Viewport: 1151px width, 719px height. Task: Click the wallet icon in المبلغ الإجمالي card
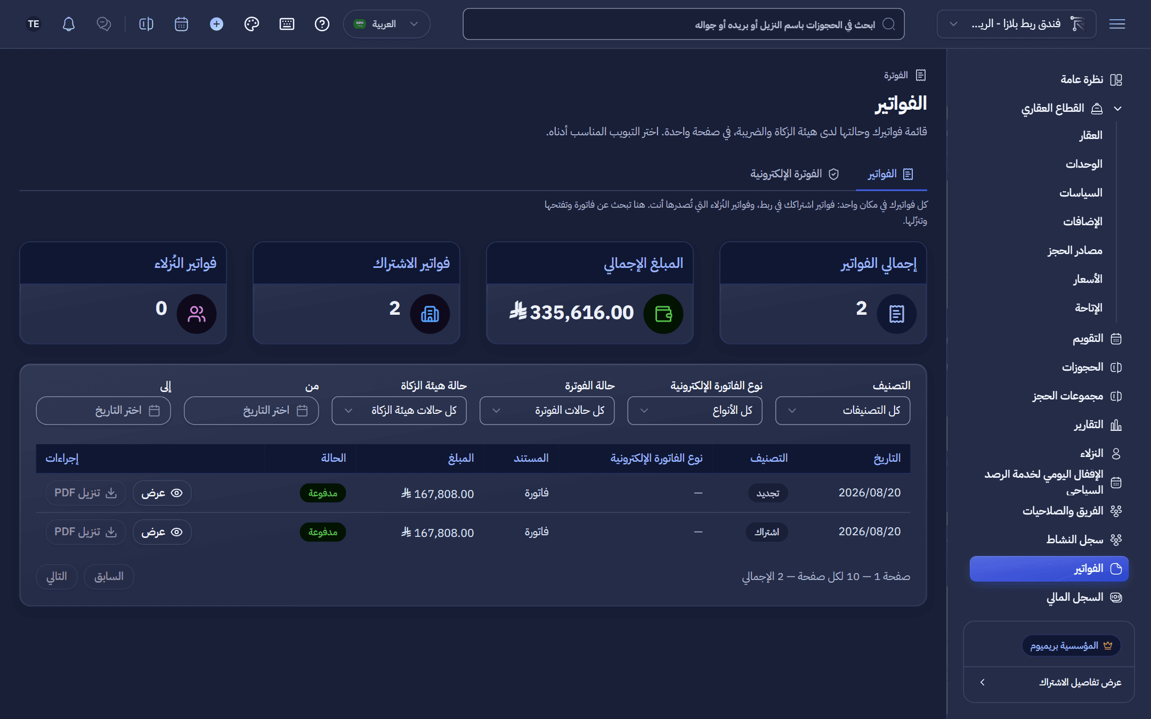pos(663,314)
